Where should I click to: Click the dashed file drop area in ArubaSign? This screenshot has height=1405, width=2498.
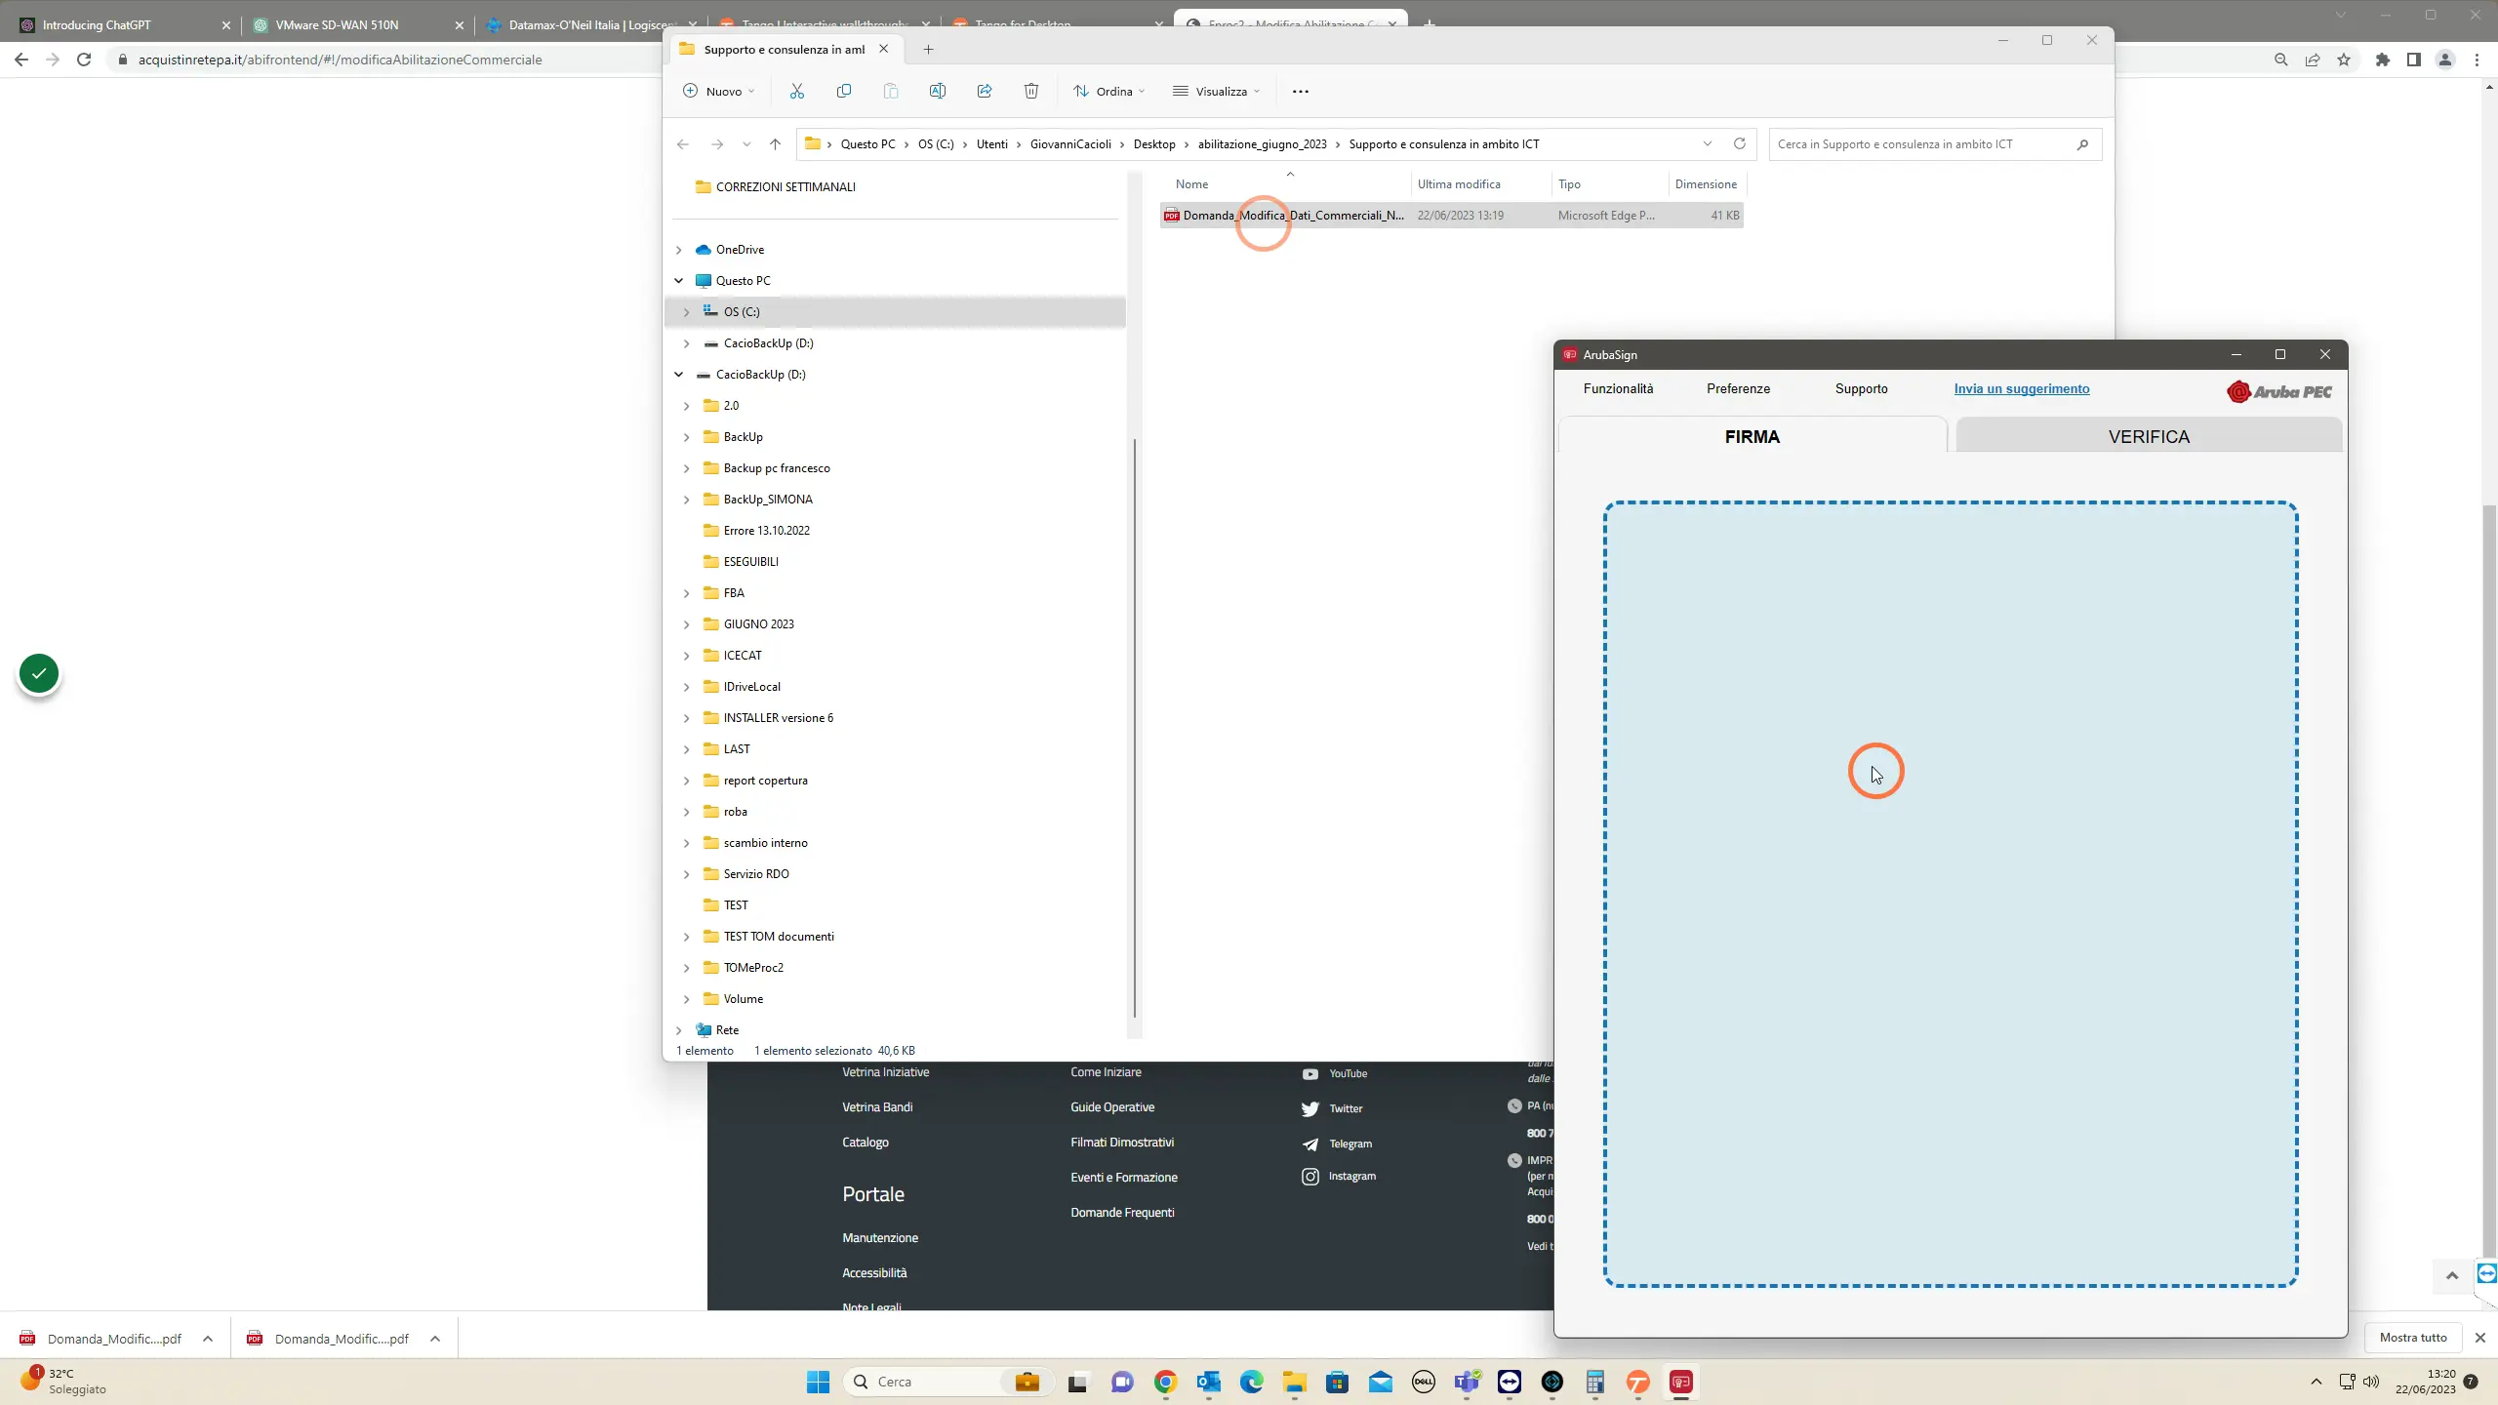(1951, 894)
